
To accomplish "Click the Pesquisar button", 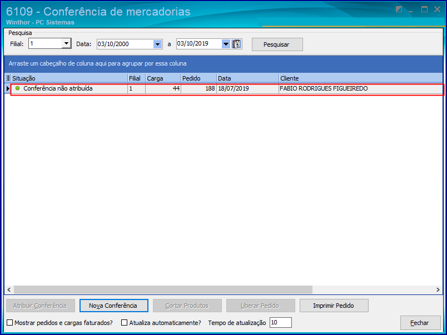I will point(277,44).
